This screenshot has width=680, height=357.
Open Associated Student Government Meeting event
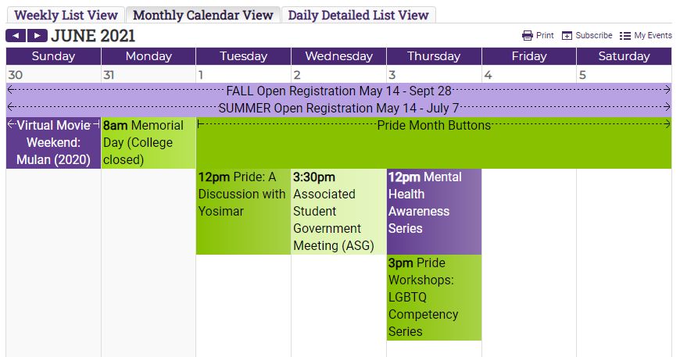pyautogui.click(x=338, y=212)
